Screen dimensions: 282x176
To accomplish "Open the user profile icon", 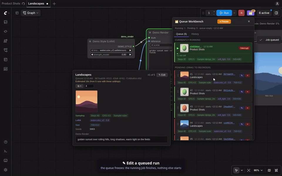I will 277,4.
